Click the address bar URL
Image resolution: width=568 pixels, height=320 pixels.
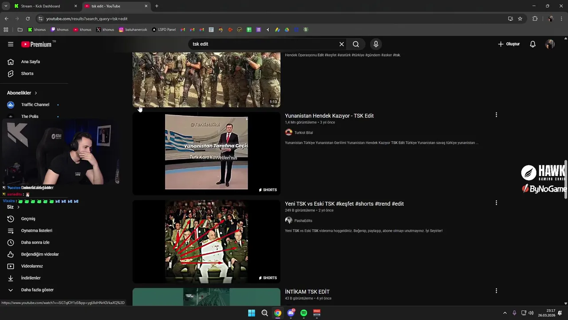87,19
